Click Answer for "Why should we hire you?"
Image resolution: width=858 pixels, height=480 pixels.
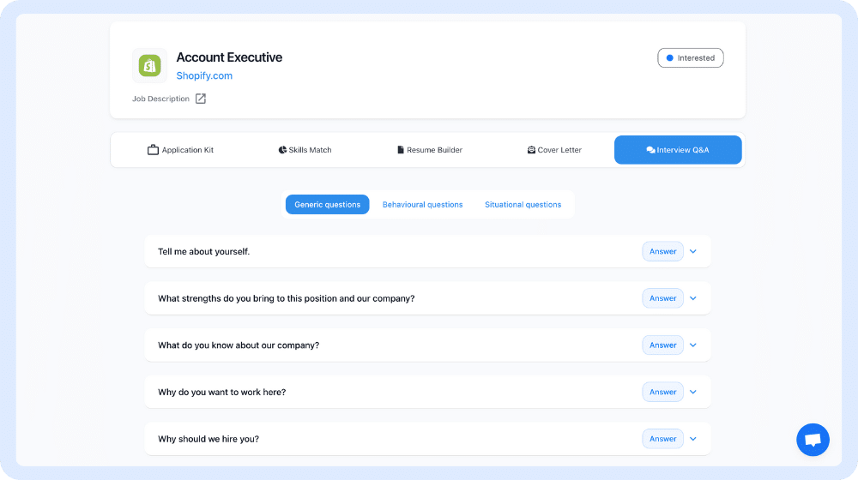pyautogui.click(x=662, y=439)
